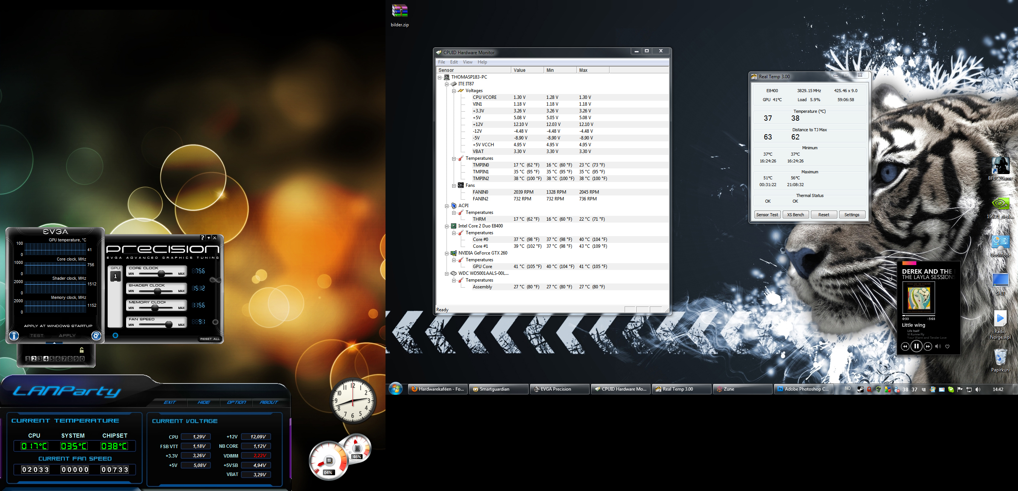
Task: Collapse the profile drawer arrow
Action: (55, 342)
